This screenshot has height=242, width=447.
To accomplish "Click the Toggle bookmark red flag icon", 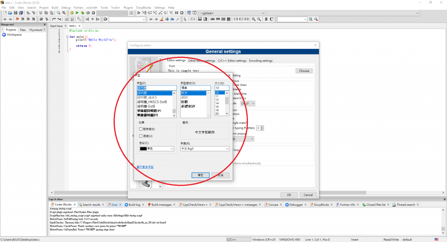I will [x=17, y=19].
